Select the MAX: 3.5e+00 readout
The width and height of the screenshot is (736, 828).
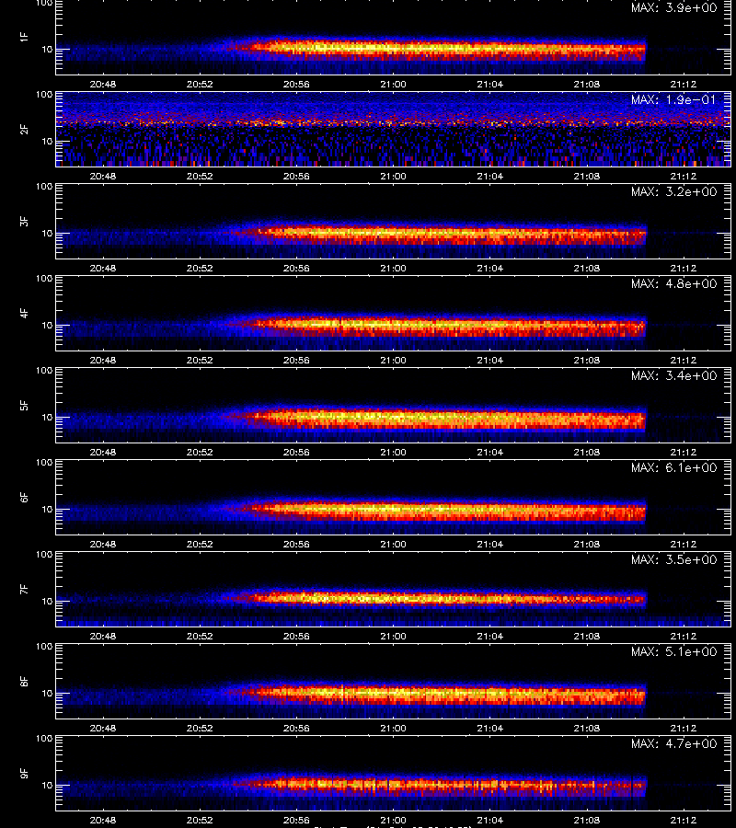pyautogui.click(x=674, y=559)
